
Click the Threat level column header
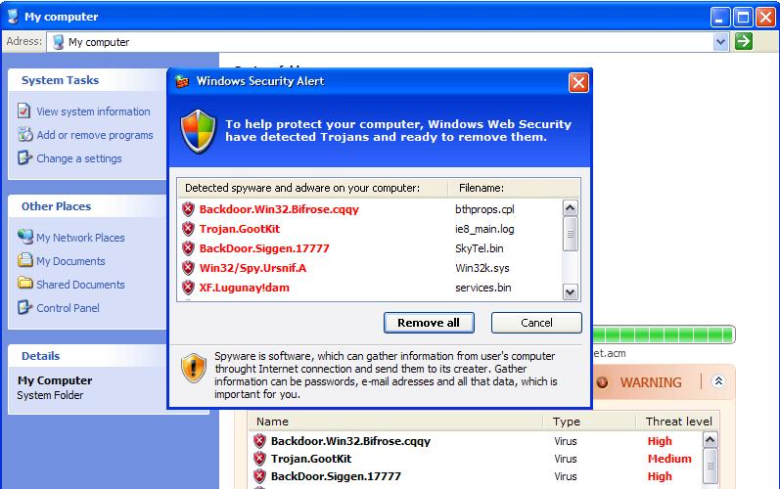678,421
